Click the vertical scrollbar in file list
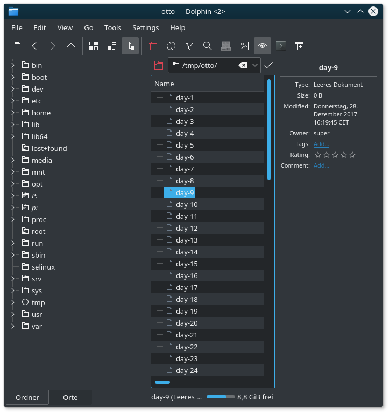 point(269,129)
